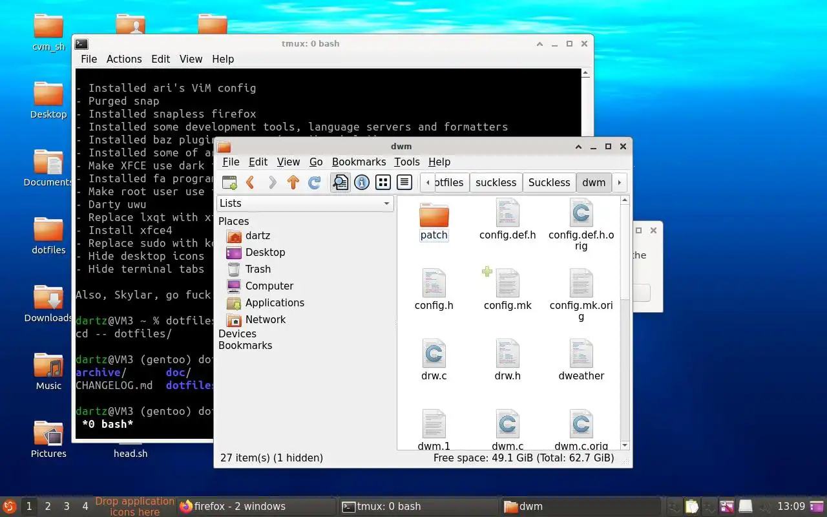This screenshot has width=827, height=517.
Task: Open cvm_sh folder on desktop
Action: 48,26
